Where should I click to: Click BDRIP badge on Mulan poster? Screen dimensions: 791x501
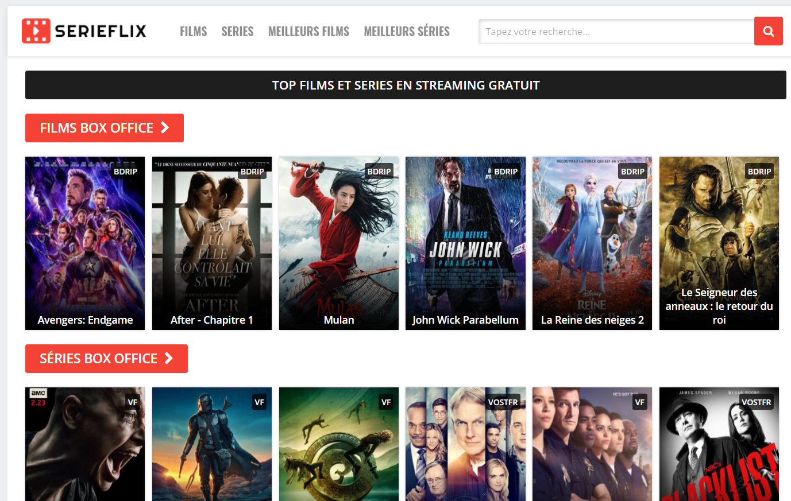point(379,172)
